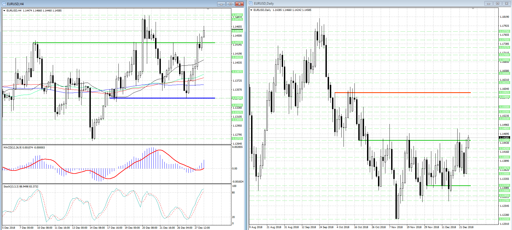Click the Daily chart OHLC price readout
This screenshot has height=230, width=512.
coord(292,10)
